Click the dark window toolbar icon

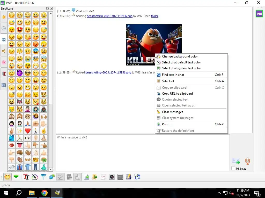(120, 177)
